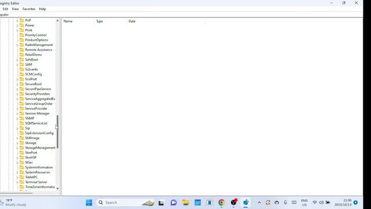Expand the StorageManagement key
Image resolution: width=371 pixels, height=209 pixels.
click(17, 148)
